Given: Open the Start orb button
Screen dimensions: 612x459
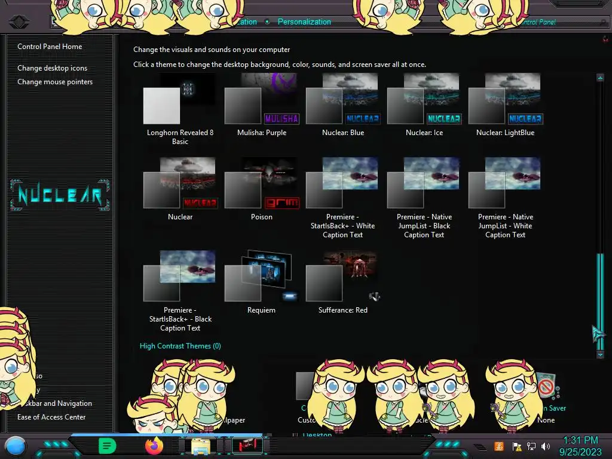Looking at the screenshot, I should click(16, 446).
